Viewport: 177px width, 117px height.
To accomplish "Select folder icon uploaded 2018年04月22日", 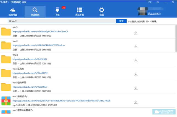I will [6, 45].
